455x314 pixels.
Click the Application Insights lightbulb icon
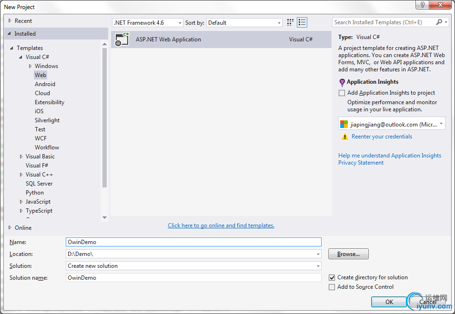click(342, 82)
